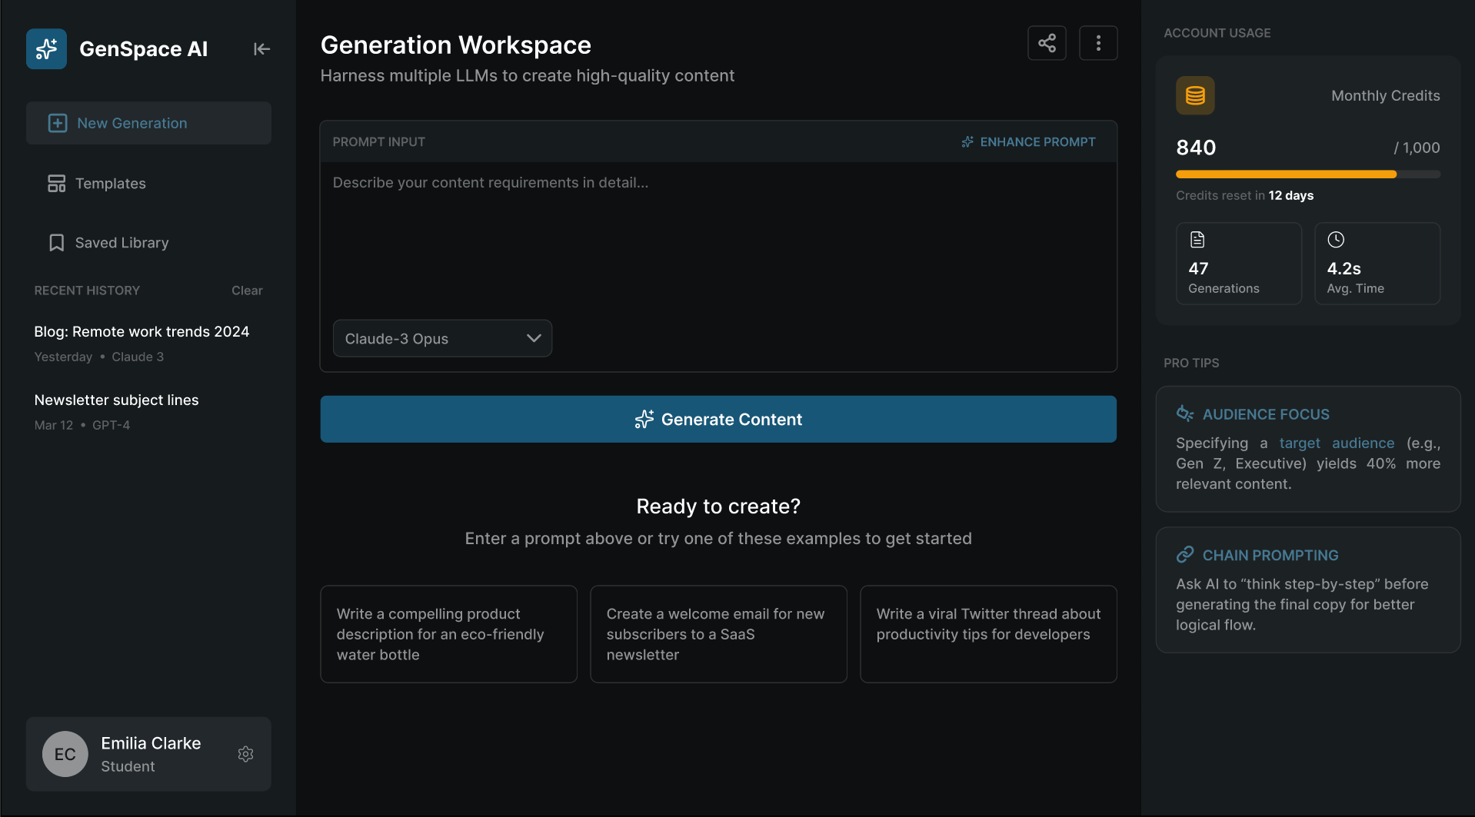Click the Enhance Prompt sparkle icon

click(x=967, y=141)
